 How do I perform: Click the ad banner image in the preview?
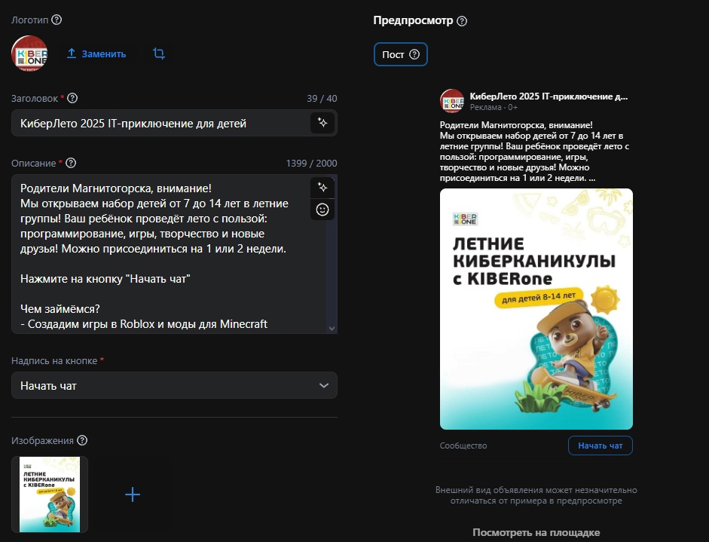point(536,309)
